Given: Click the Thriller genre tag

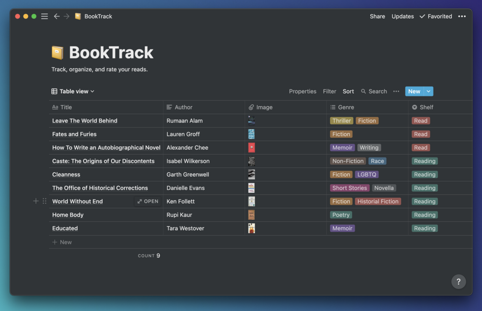Looking at the screenshot, I should coord(341,121).
